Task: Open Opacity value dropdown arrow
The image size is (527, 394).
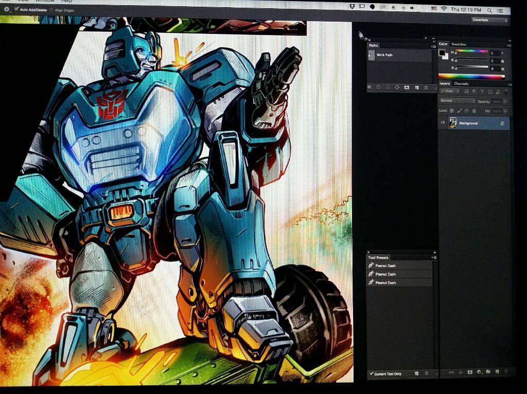Action: pyautogui.click(x=505, y=101)
